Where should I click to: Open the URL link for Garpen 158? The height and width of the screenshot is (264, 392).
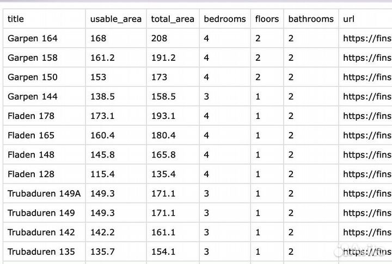point(367,58)
